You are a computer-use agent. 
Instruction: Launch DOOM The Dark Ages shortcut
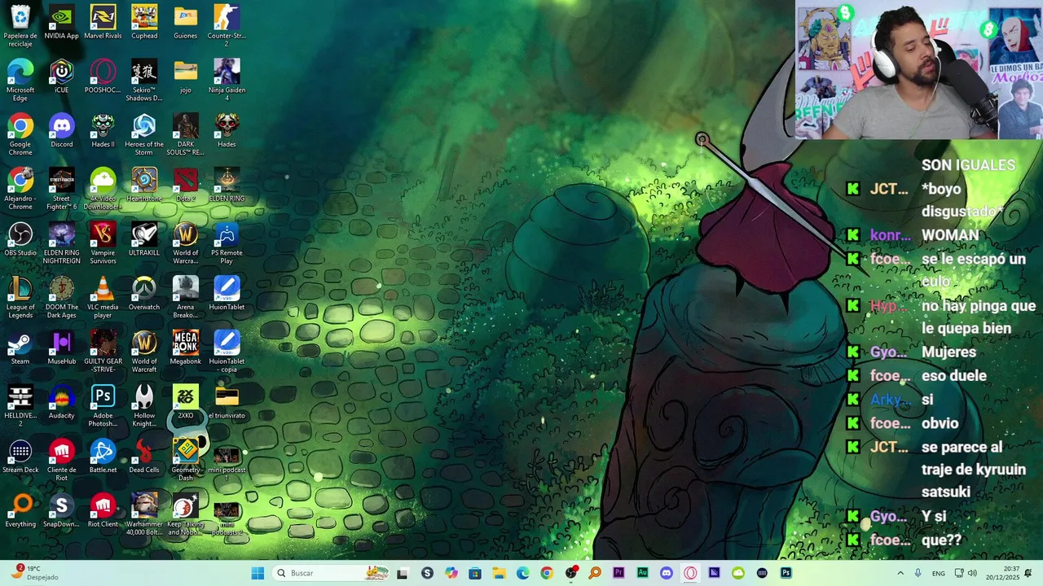[x=61, y=297]
